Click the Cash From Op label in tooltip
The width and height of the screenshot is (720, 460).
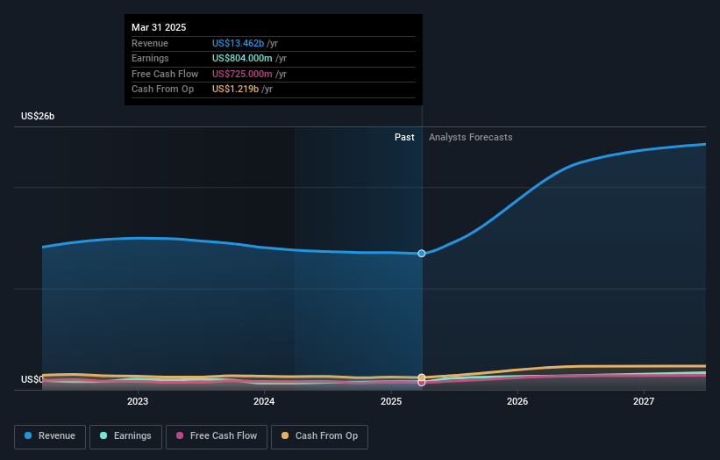click(162, 90)
